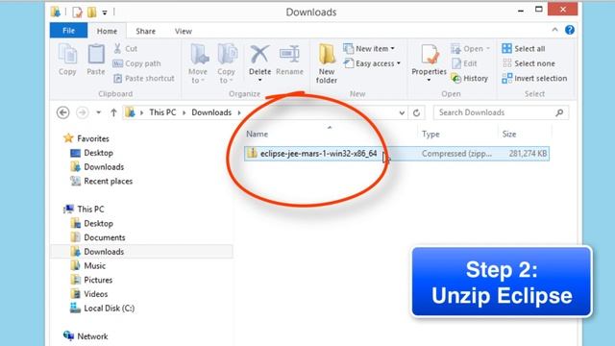Click Edit in the Open group
This screenshot has width=615, height=346.
[465, 63]
